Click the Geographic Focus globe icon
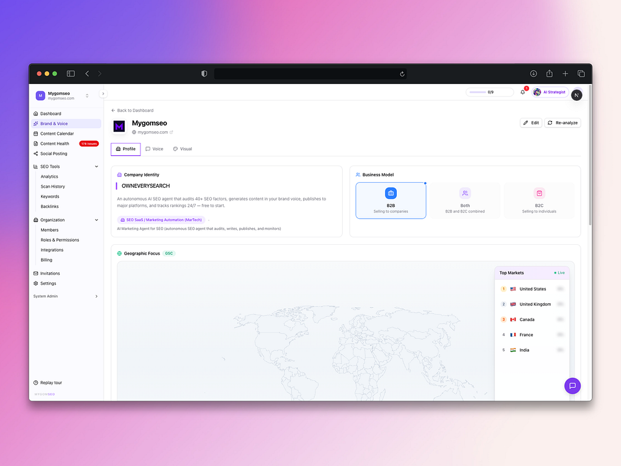The width and height of the screenshot is (621, 466). [x=119, y=254]
